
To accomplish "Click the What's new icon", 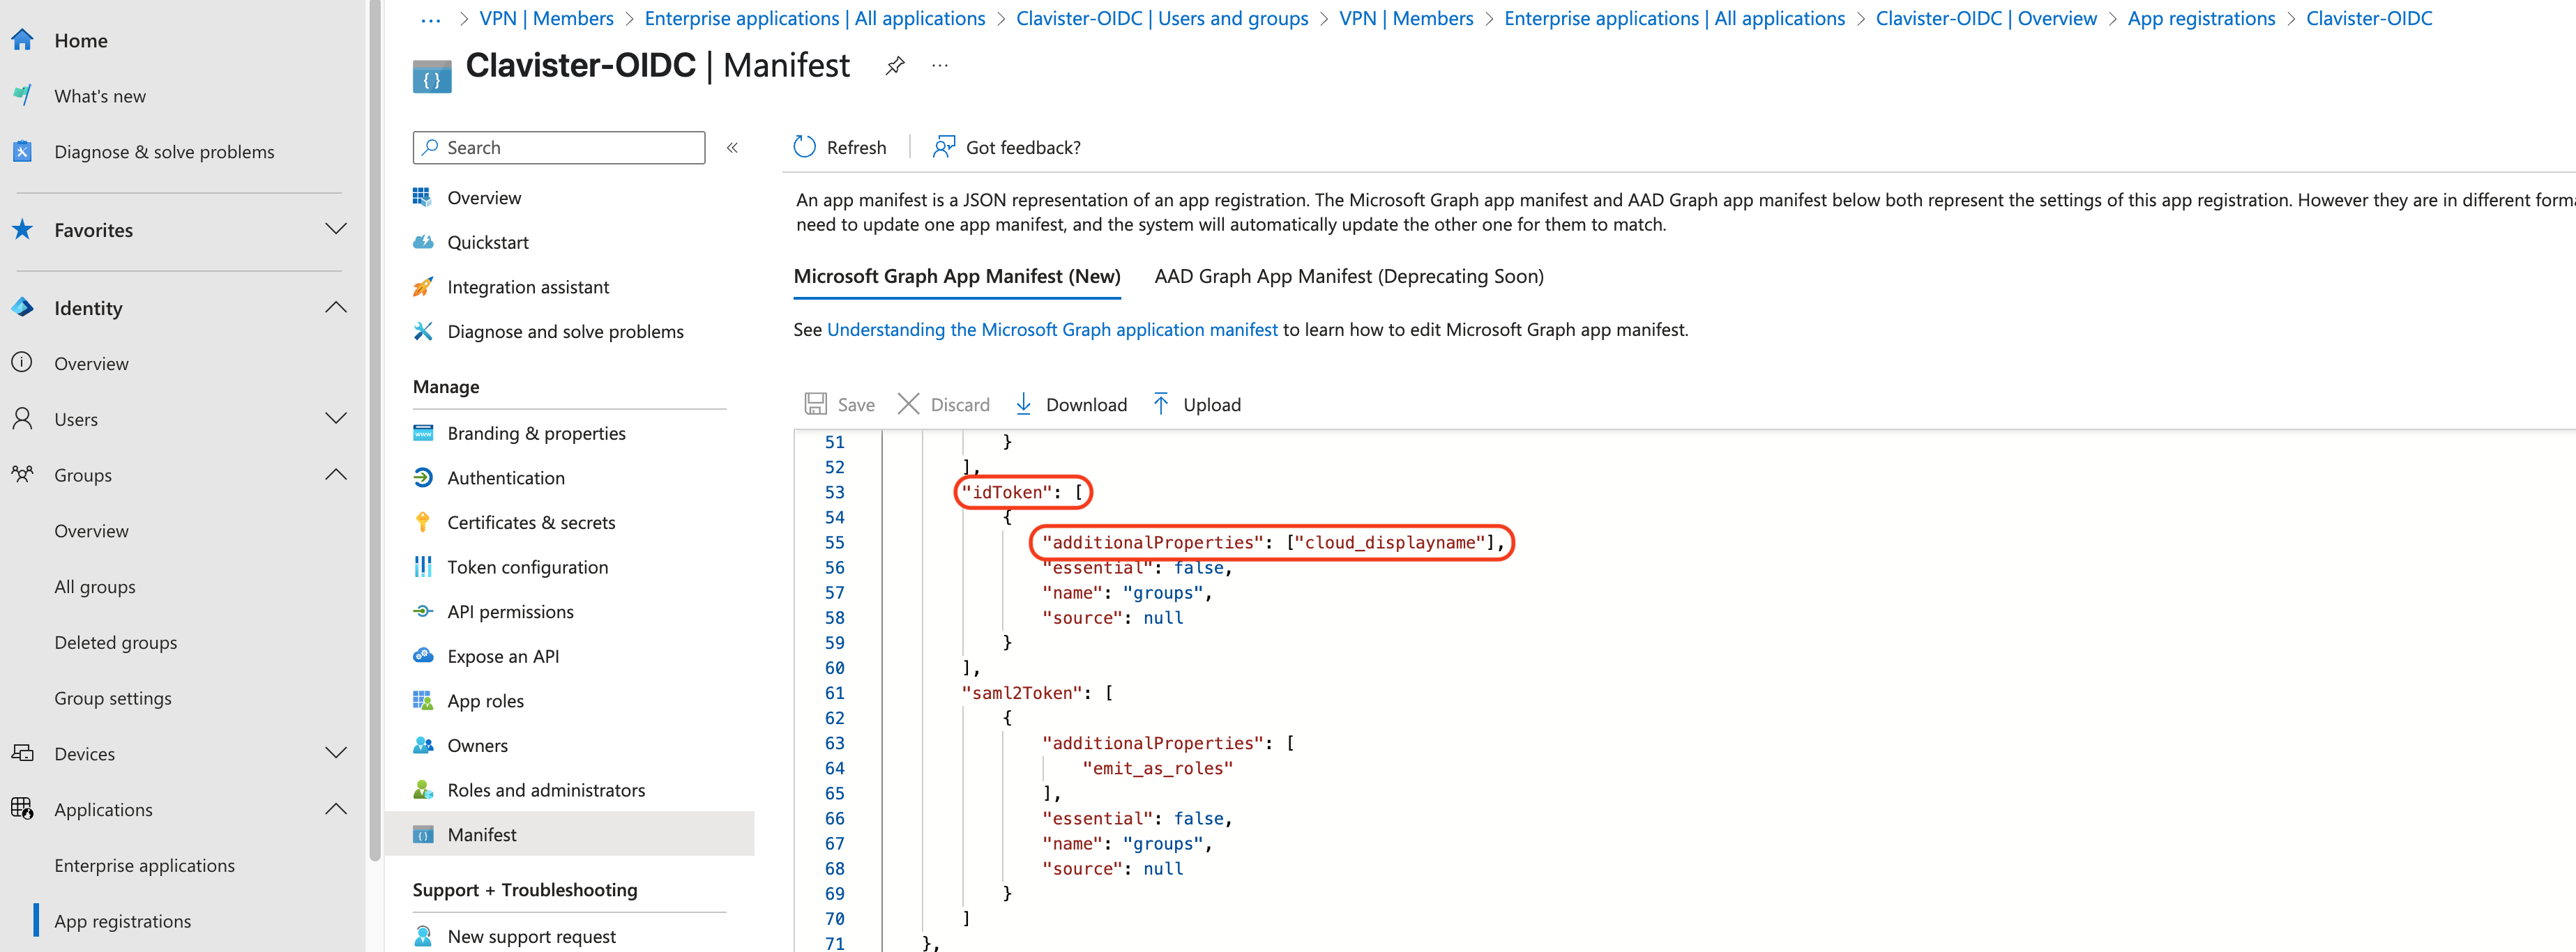I will [x=22, y=96].
